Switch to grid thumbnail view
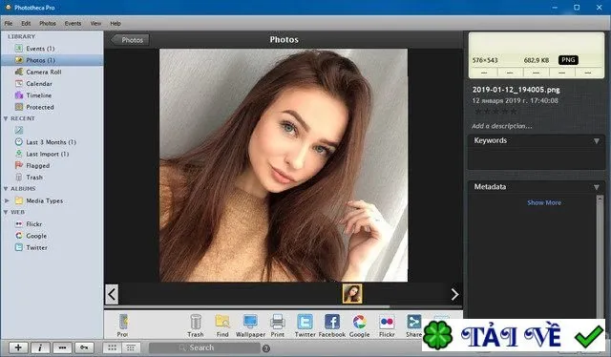Viewport: 611px width, 357px height. [113, 347]
